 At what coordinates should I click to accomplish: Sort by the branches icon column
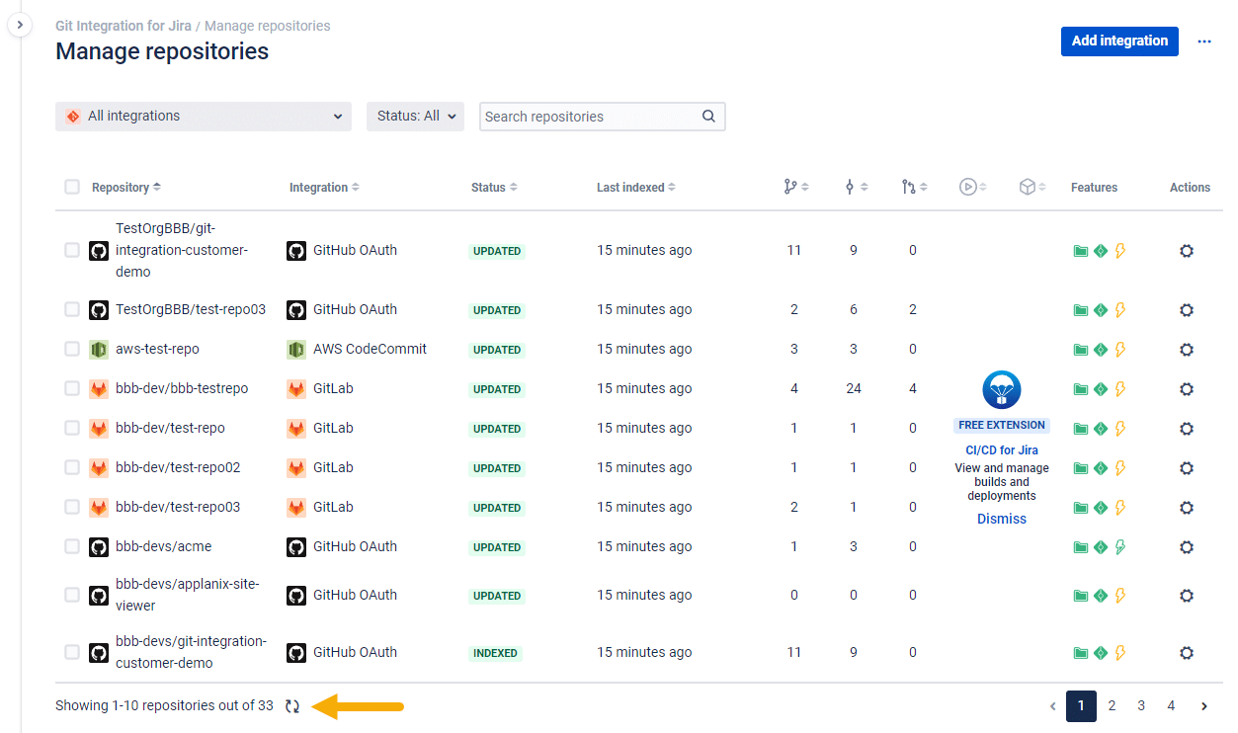pos(795,187)
